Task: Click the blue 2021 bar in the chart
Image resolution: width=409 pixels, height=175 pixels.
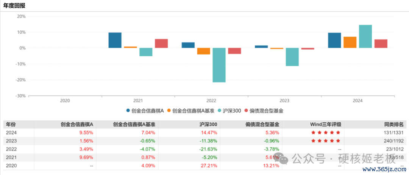Action: point(115,40)
